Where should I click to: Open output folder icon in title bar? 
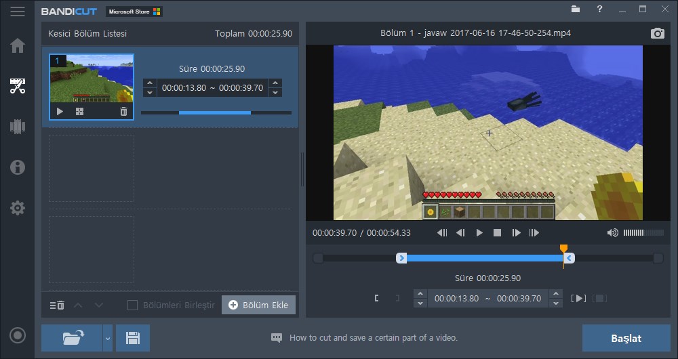coord(575,9)
